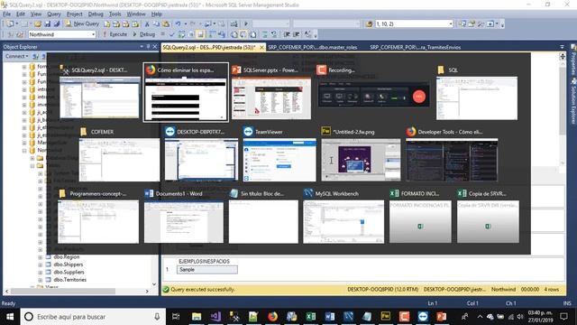The image size is (577, 325).
Task: Select the *Untitled-2.fw.png Fireworks thumbnail
Action: click(x=361, y=153)
